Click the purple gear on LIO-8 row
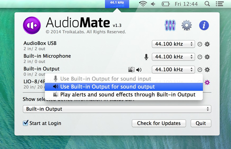The image size is (231, 149). click(x=207, y=82)
